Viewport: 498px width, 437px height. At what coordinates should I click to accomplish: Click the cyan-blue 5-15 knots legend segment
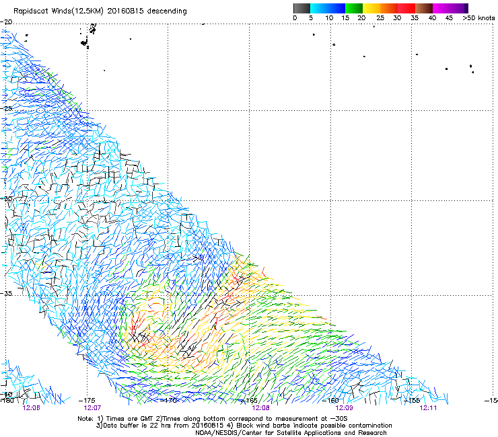[x=328, y=8]
